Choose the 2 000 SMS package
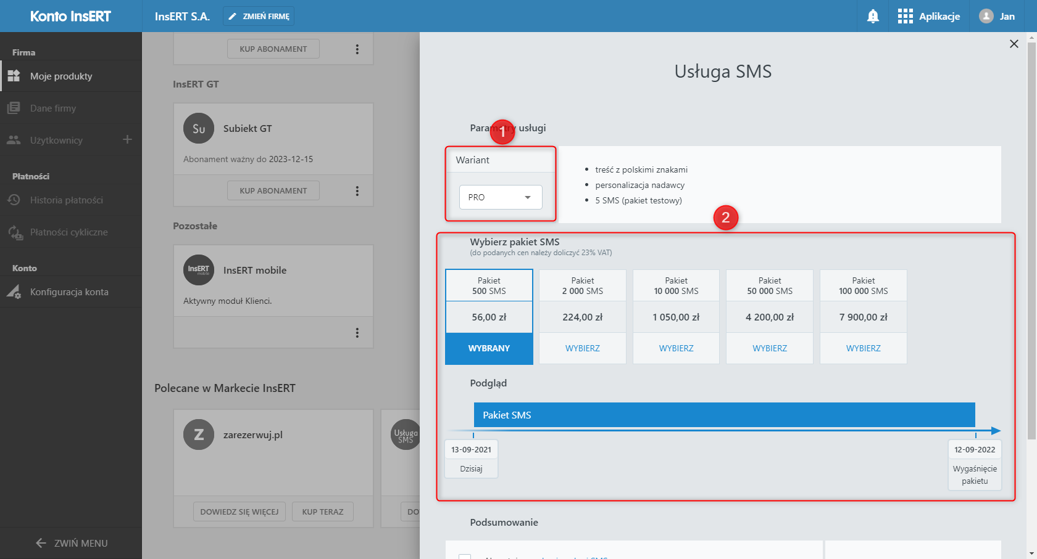 pos(583,348)
